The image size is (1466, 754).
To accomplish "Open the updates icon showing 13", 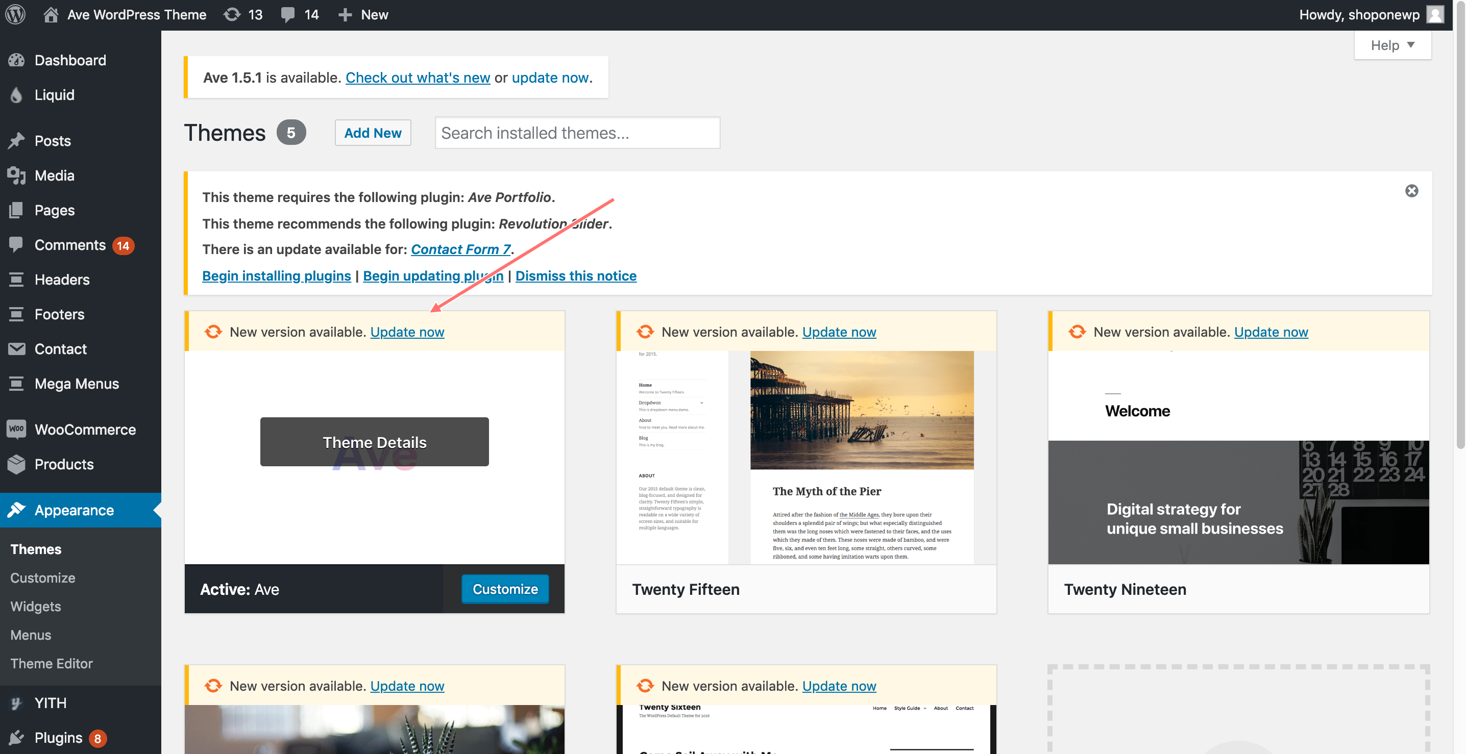I will (232, 15).
